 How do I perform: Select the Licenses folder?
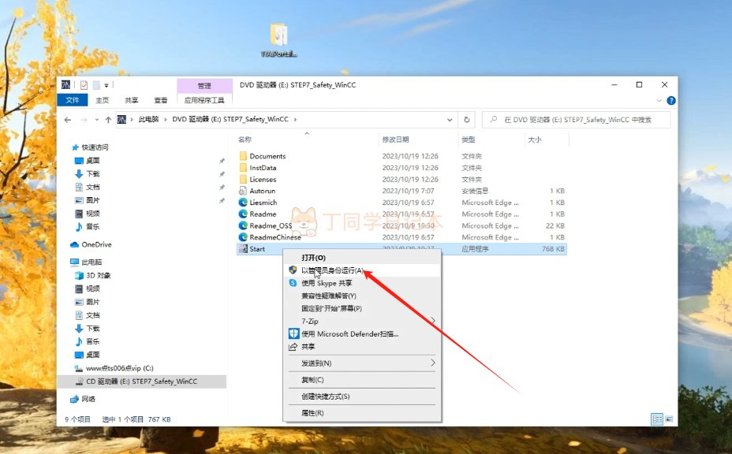point(263,180)
